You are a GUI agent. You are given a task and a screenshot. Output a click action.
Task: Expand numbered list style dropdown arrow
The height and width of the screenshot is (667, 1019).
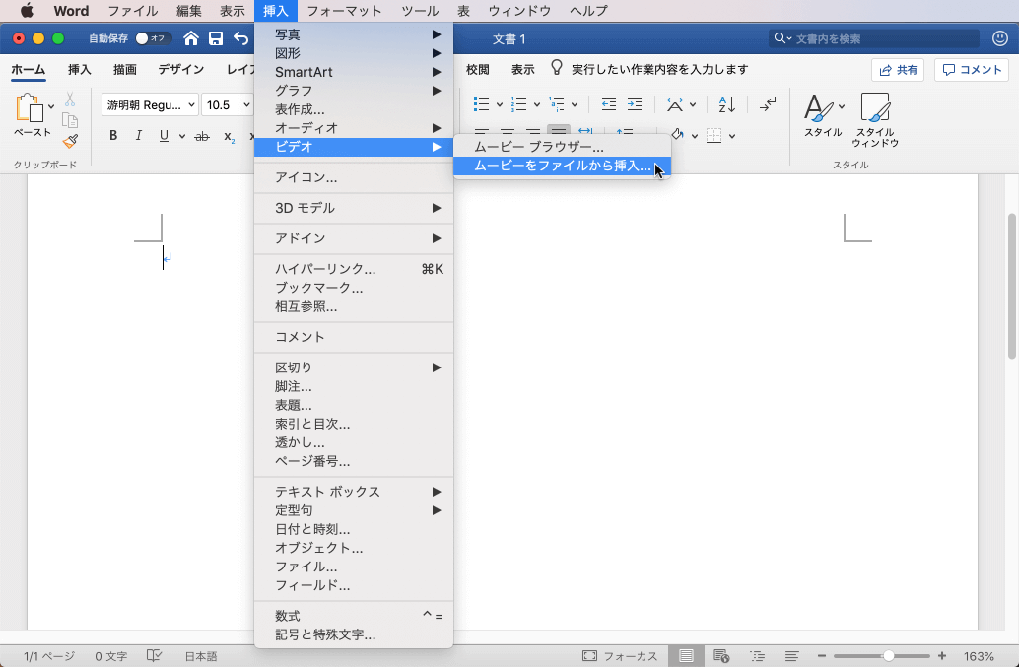click(537, 104)
